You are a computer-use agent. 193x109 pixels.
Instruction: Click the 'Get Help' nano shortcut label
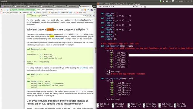coord(104,104)
